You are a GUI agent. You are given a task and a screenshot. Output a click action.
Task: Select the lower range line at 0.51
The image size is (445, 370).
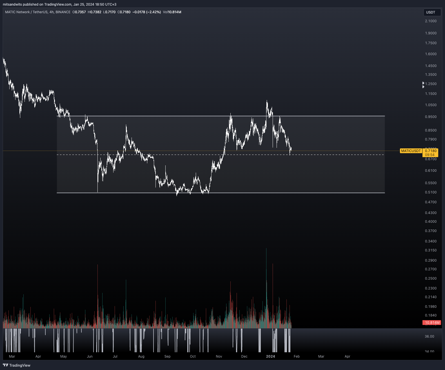221,193
